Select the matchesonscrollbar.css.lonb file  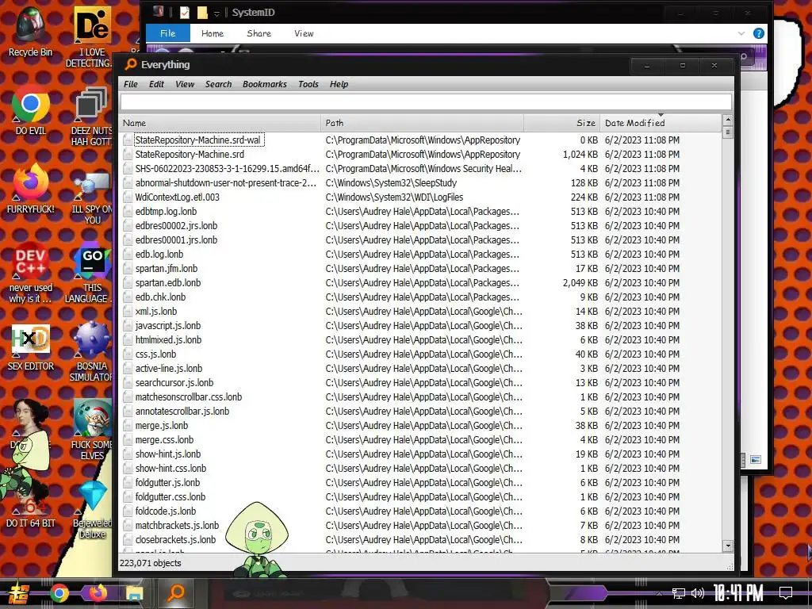point(189,396)
